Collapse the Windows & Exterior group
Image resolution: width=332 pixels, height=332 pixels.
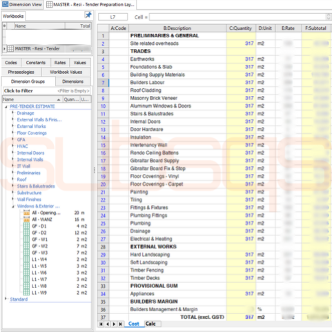(13, 206)
